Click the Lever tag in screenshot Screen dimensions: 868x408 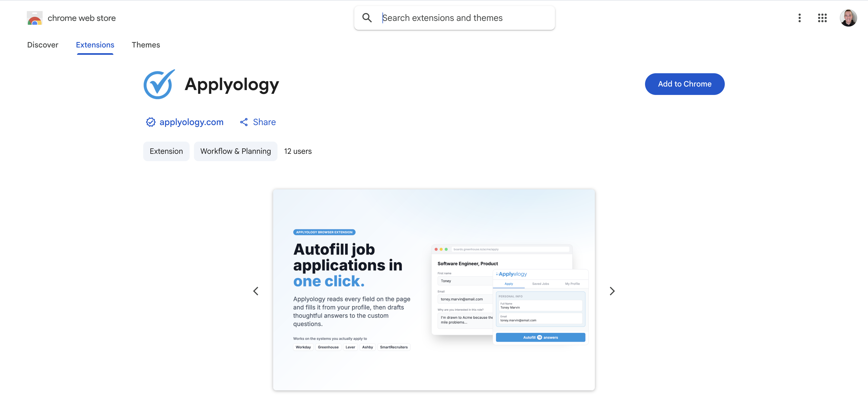click(350, 347)
